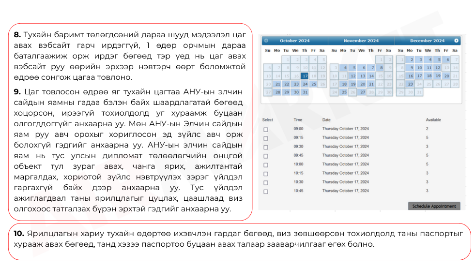476x268 pixels.
Task: Select November 18 date
Action: click(x=344, y=84)
